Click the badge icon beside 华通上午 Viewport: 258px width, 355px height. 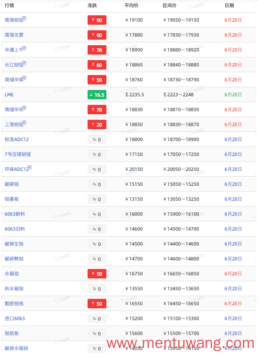click(24, 48)
